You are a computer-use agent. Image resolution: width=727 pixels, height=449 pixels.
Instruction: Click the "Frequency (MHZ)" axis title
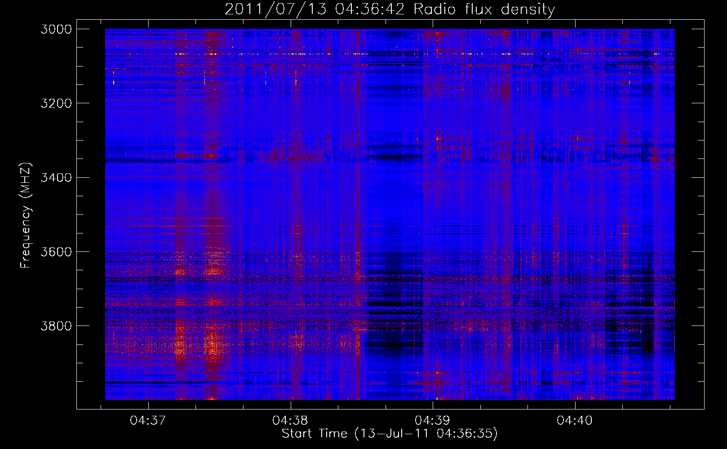[x=26, y=215]
